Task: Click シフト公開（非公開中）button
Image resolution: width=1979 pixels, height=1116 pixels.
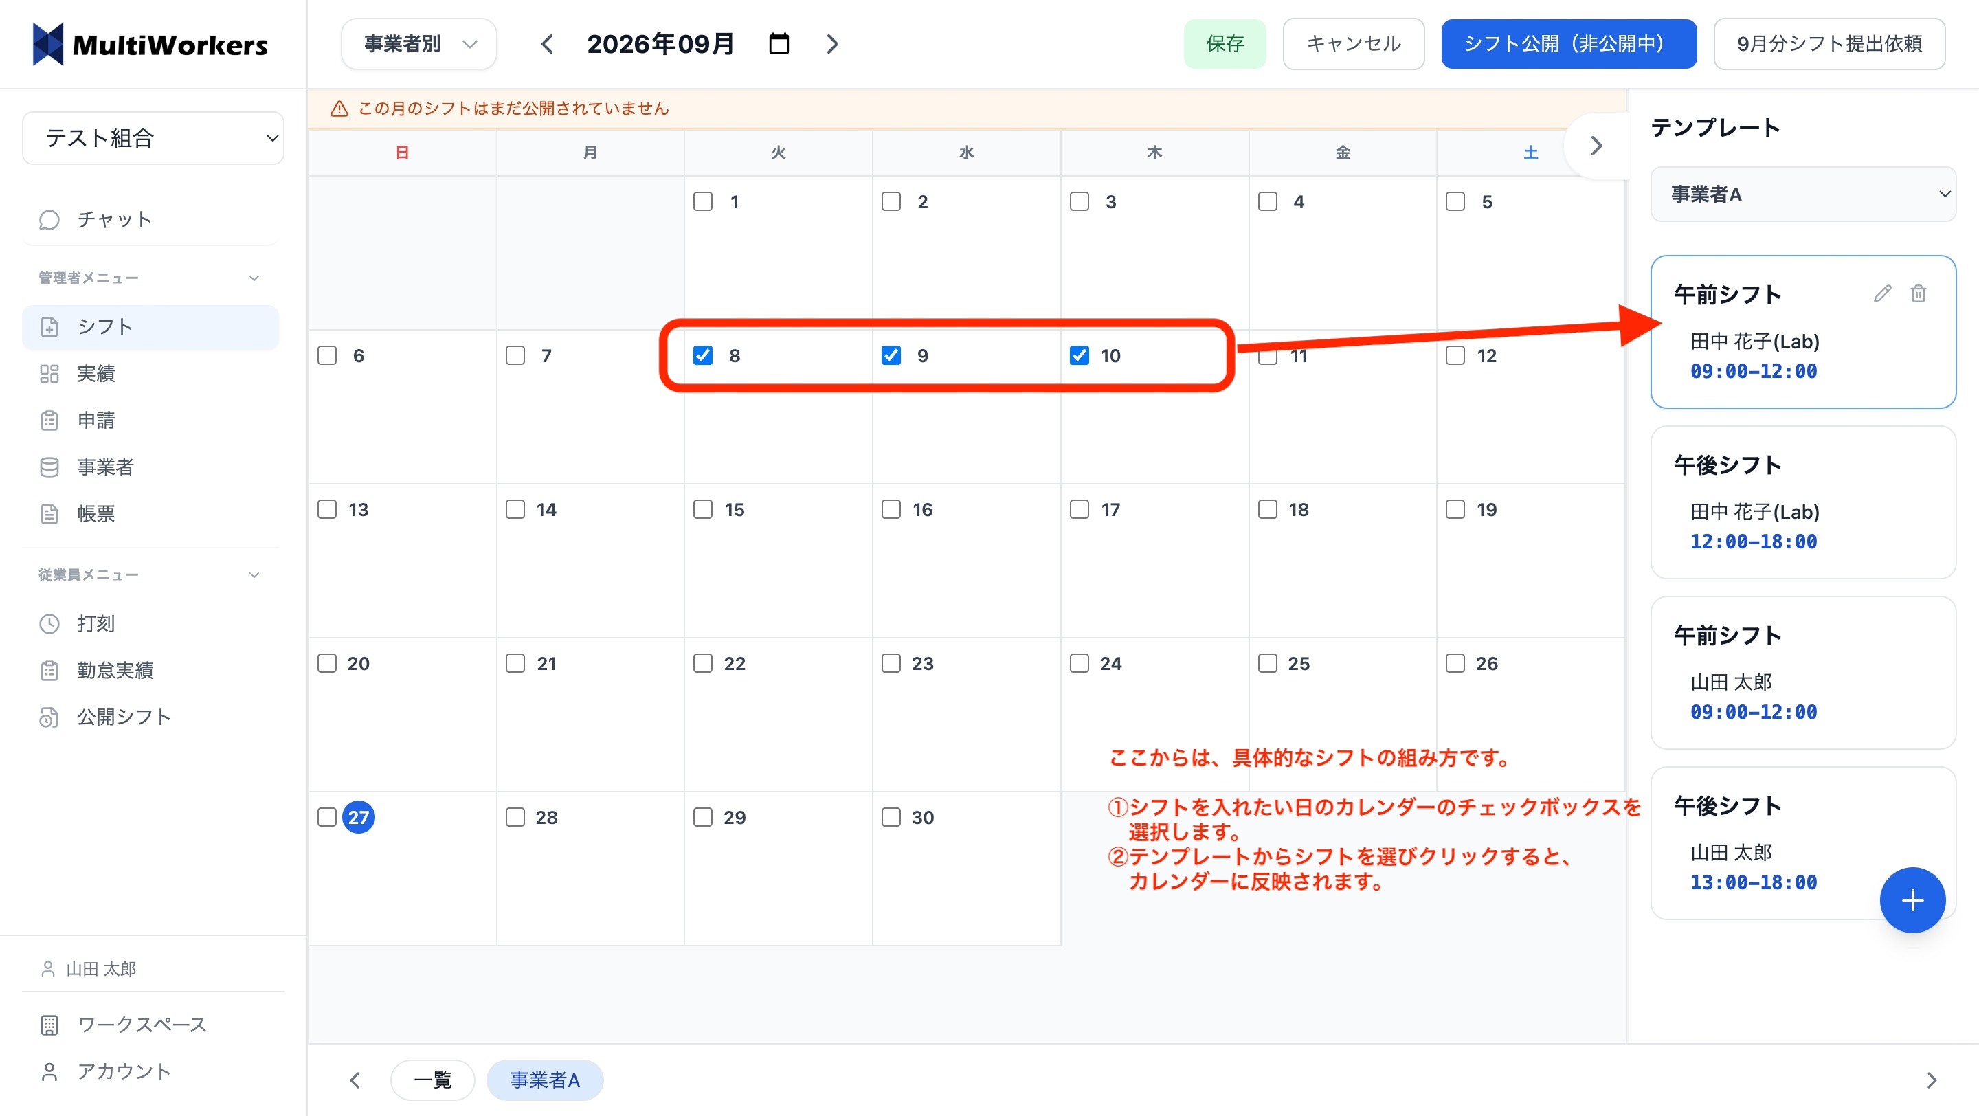Action: pos(1569,44)
